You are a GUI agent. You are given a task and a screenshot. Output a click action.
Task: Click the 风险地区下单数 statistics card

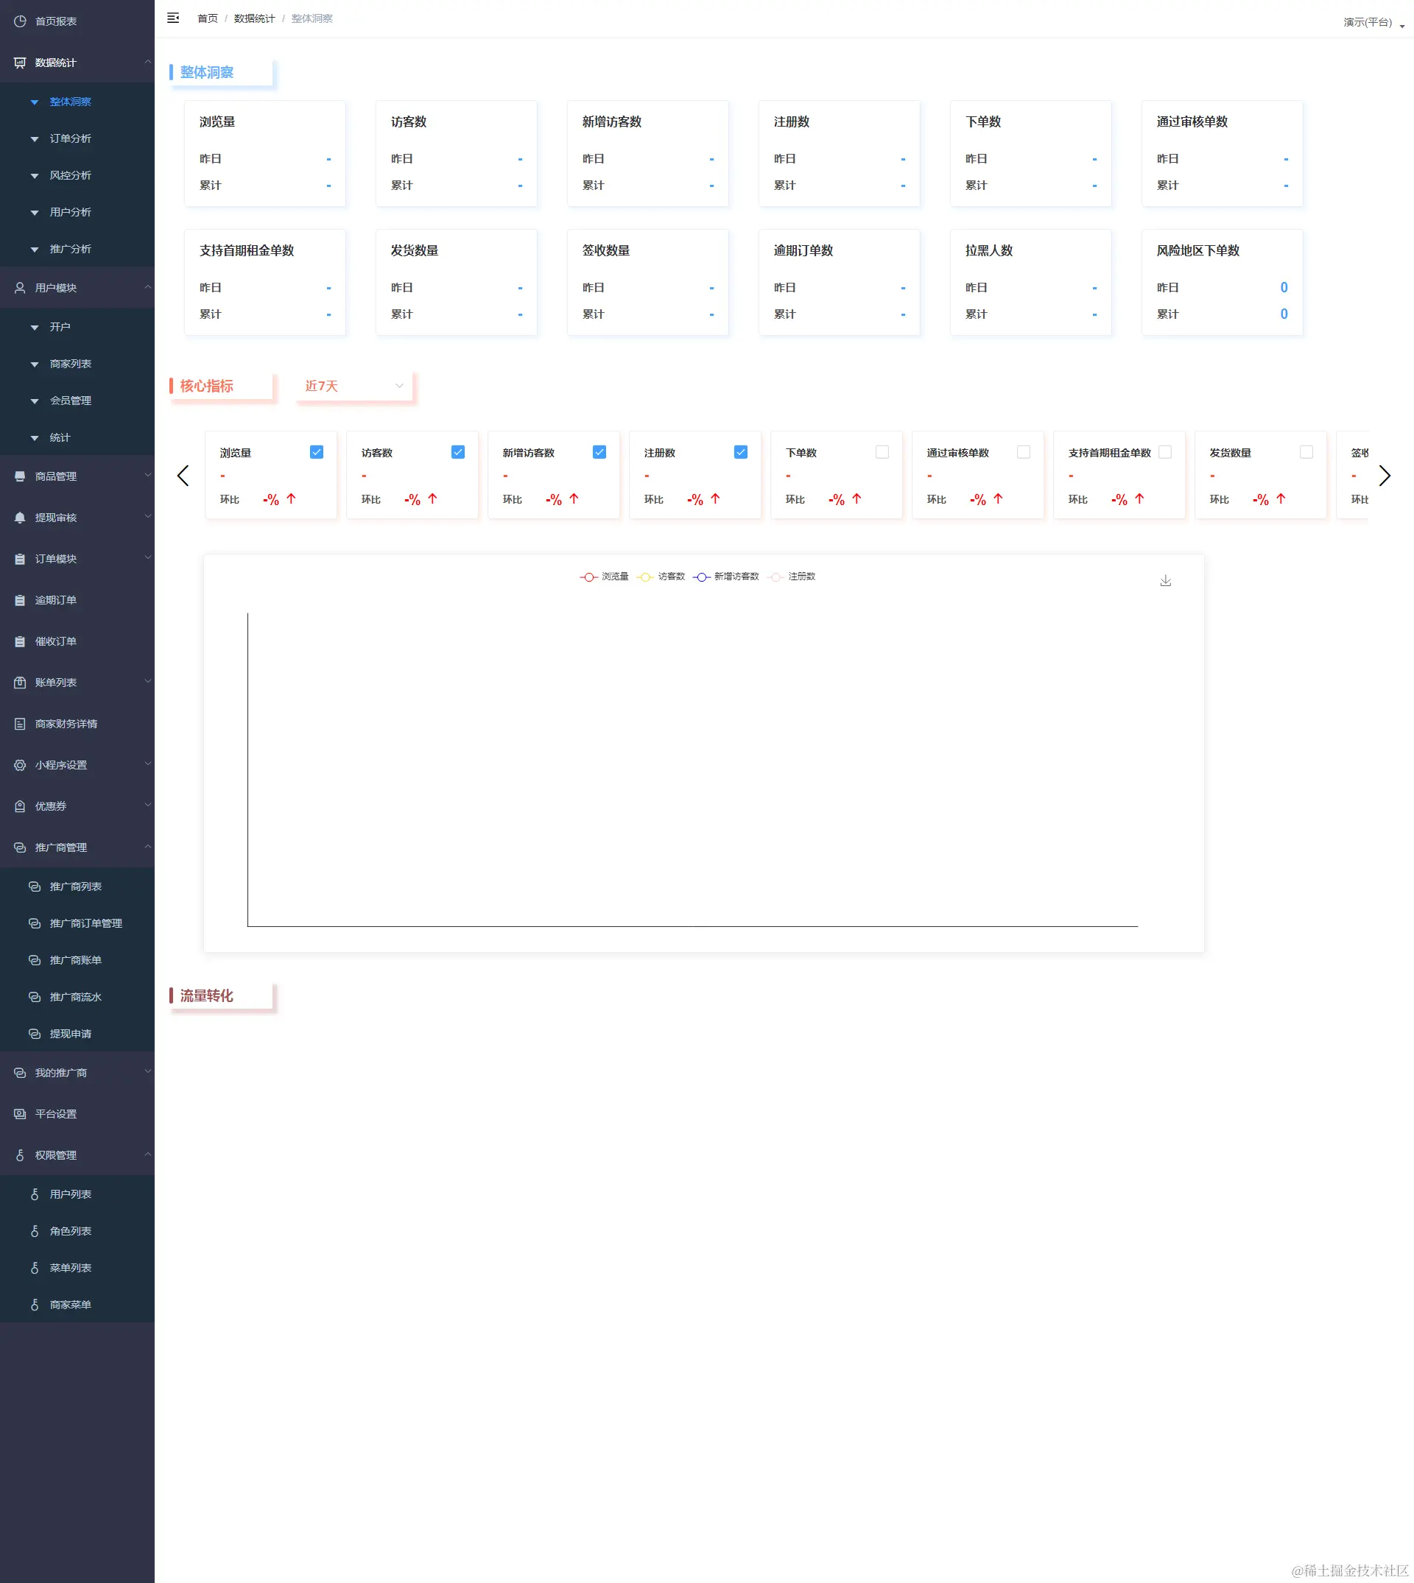click(x=1221, y=282)
